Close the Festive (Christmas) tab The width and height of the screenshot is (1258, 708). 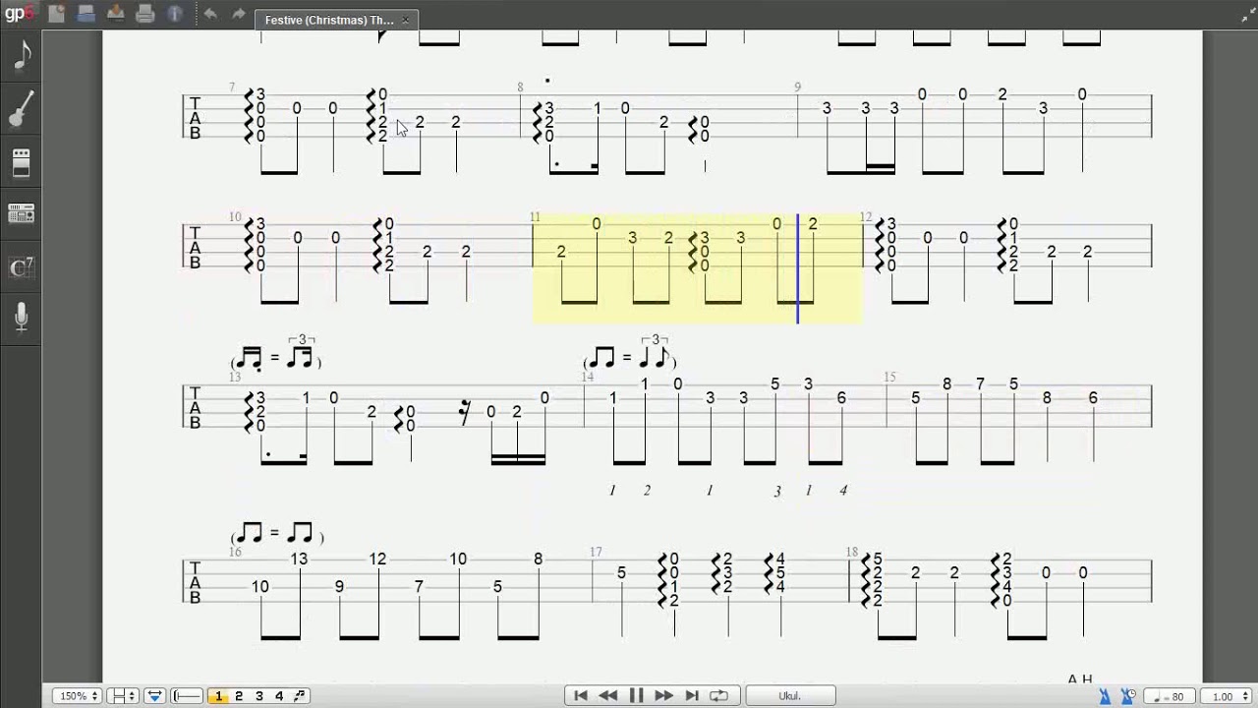coord(407,20)
